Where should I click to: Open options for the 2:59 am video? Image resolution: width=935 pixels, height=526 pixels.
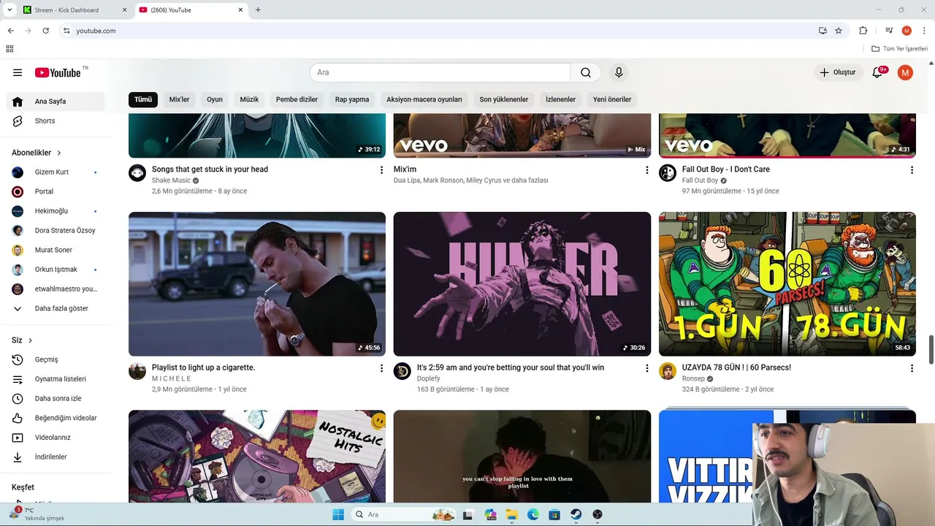[x=646, y=368]
